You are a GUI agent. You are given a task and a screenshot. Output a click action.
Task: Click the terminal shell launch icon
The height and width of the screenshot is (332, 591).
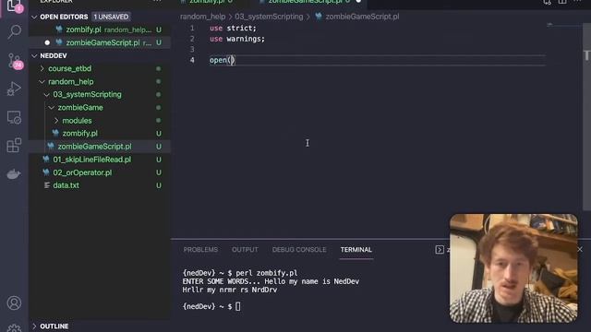[440, 250]
